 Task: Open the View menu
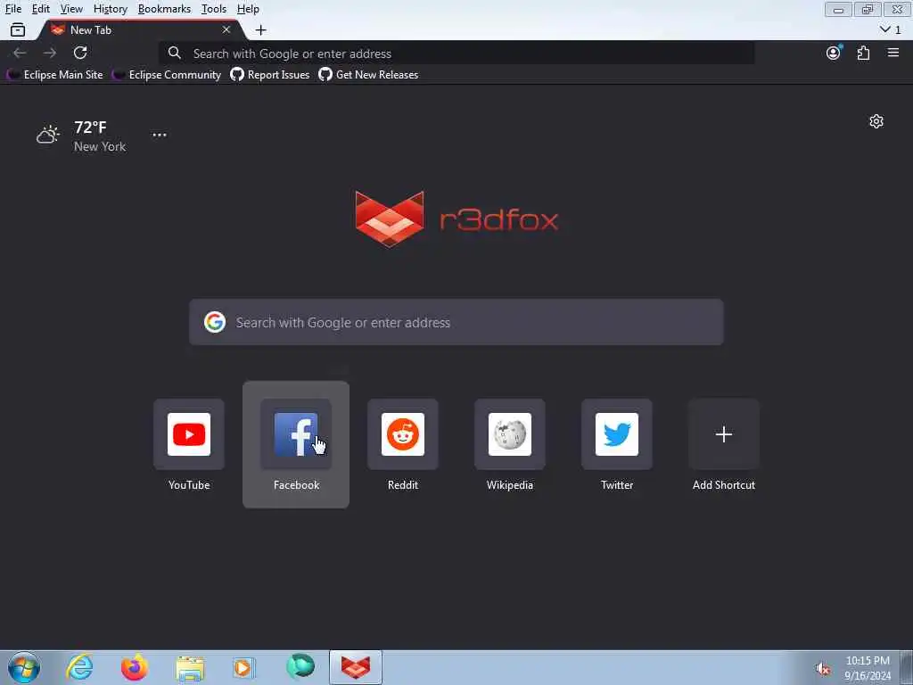pyautogui.click(x=71, y=9)
